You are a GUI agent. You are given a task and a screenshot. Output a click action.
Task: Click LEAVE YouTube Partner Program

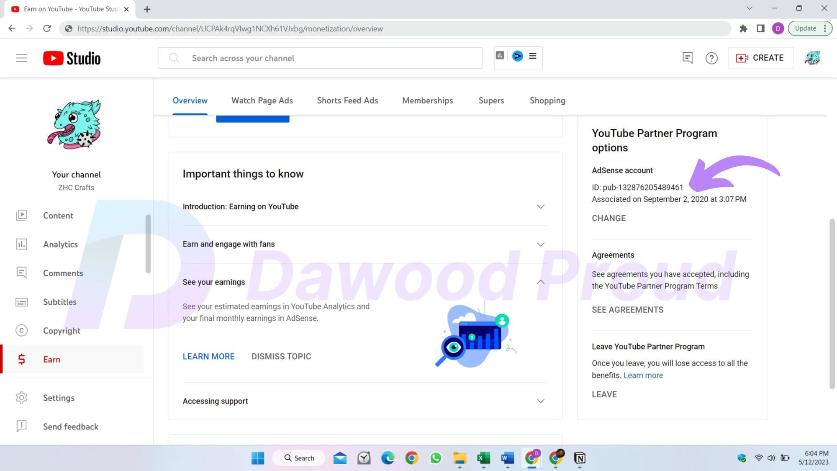[604, 394]
